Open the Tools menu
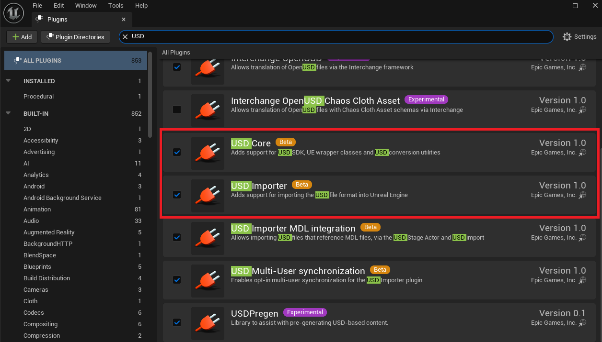This screenshot has height=342, width=602. [x=116, y=5]
